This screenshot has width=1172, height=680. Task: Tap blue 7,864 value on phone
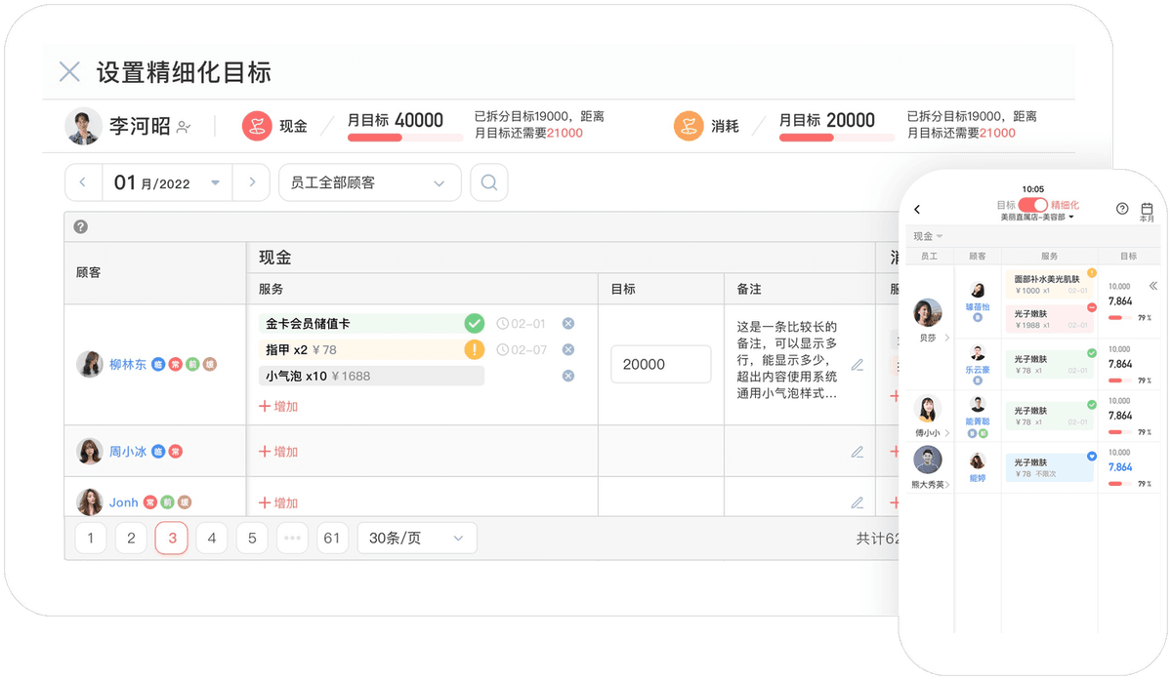[1120, 467]
